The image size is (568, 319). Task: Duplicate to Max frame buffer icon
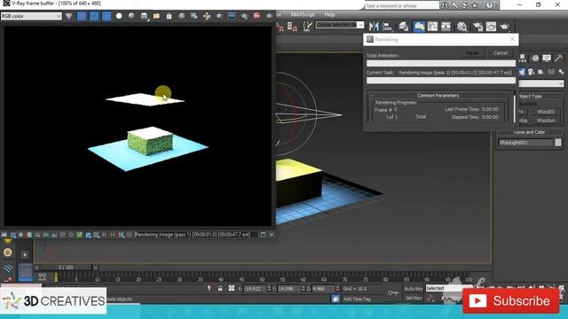tap(194, 16)
